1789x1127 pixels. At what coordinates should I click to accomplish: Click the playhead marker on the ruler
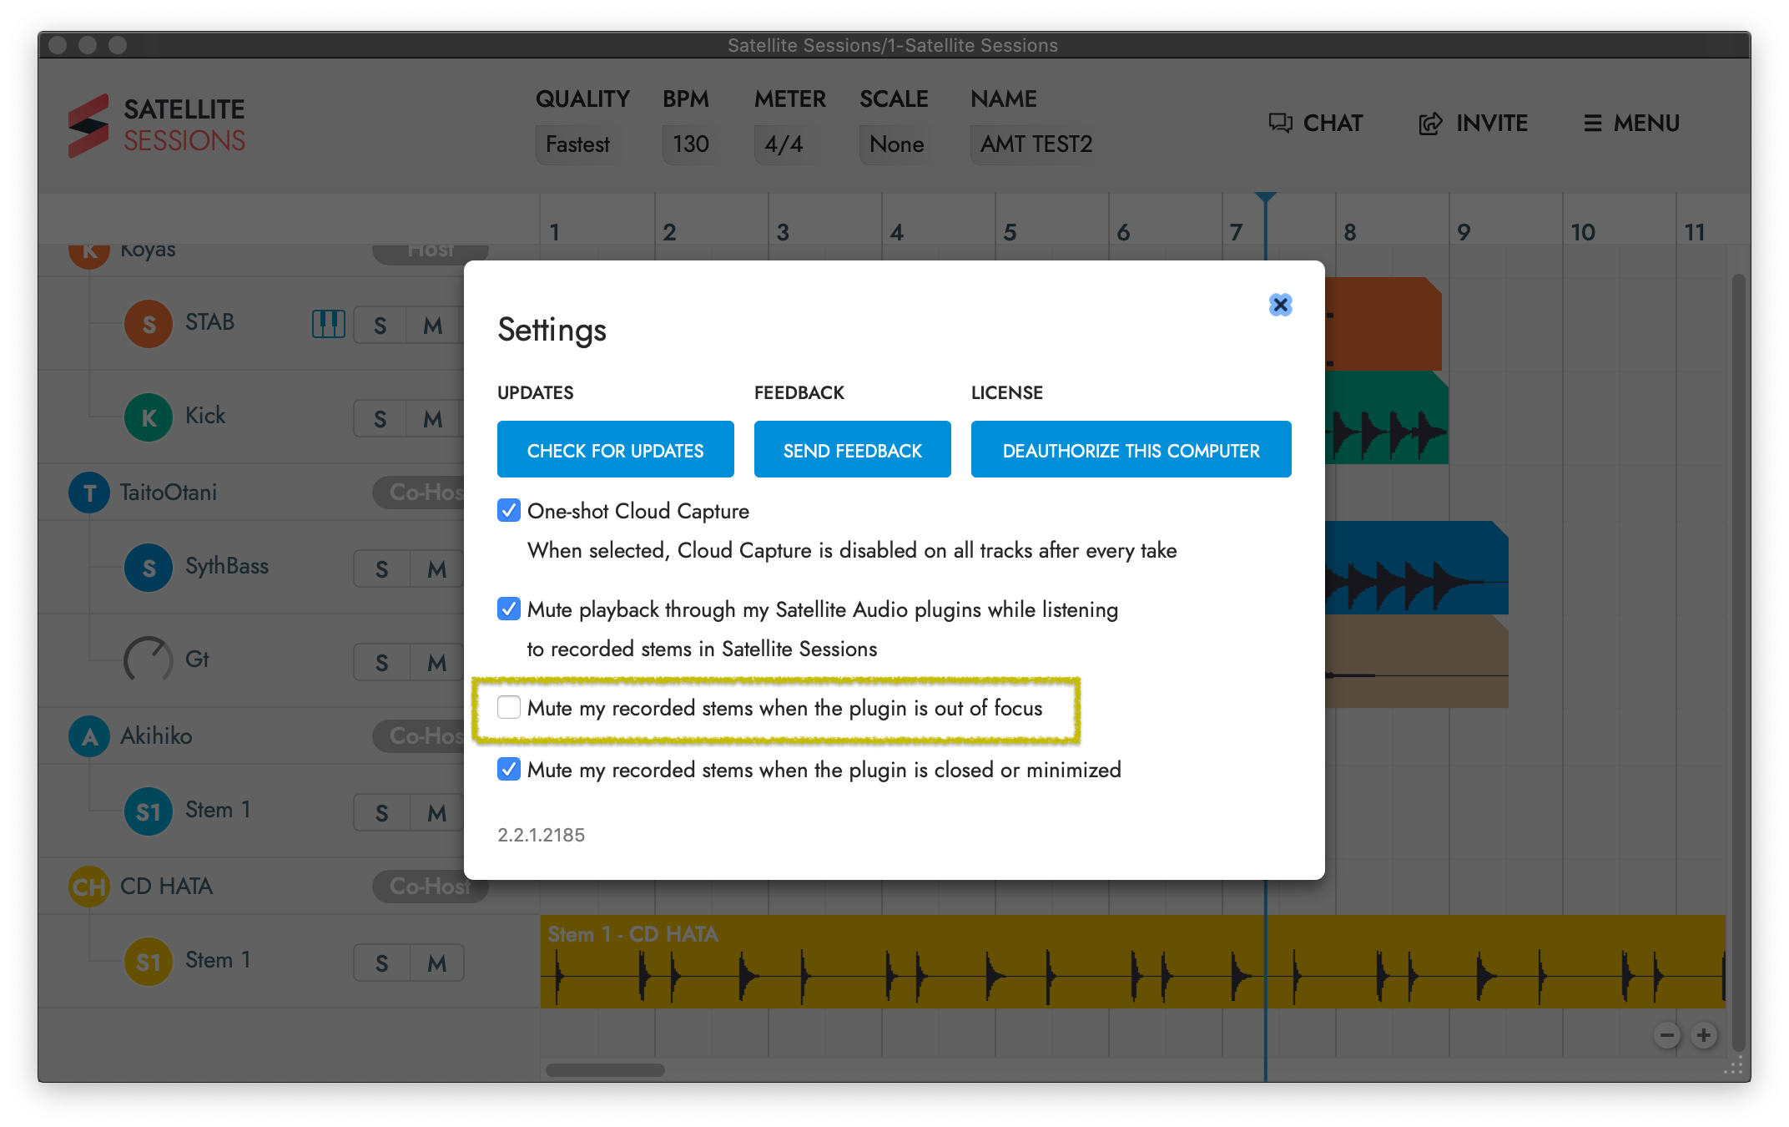tap(1266, 198)
